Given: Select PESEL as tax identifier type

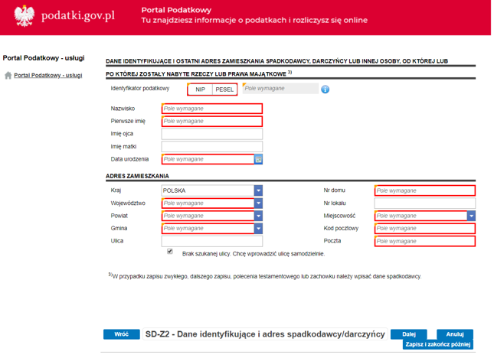Looking at the screenshot, I should click(x=224, y=89).
